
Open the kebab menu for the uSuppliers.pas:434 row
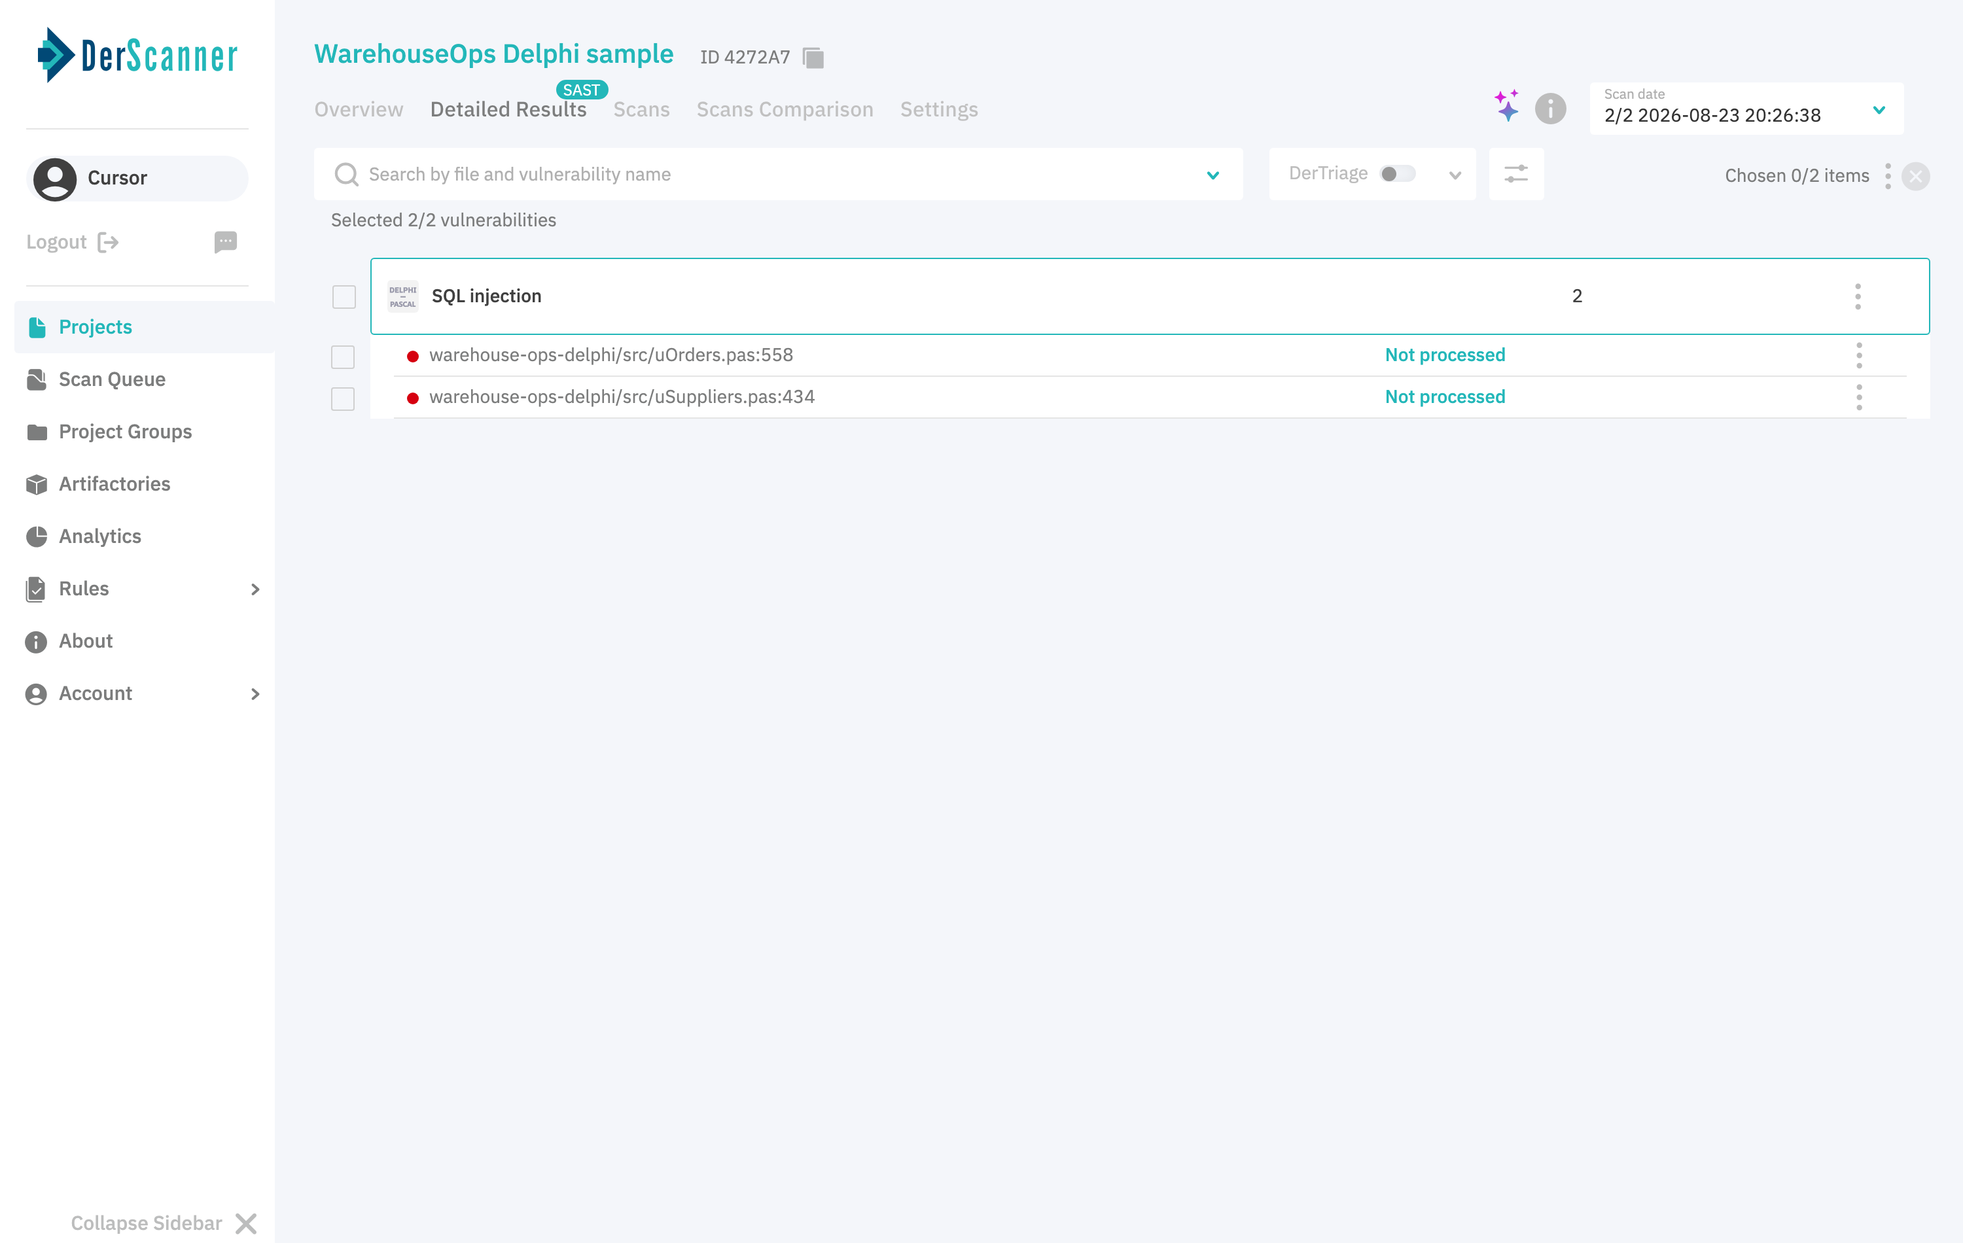pyautogui.click(x=1859, y=397)
